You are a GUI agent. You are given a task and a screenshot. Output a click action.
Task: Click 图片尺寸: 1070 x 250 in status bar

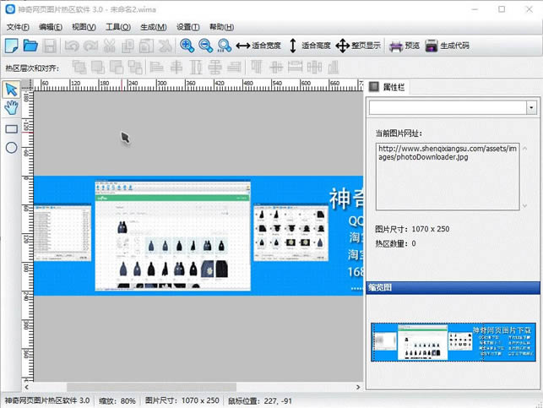point(182,400)
